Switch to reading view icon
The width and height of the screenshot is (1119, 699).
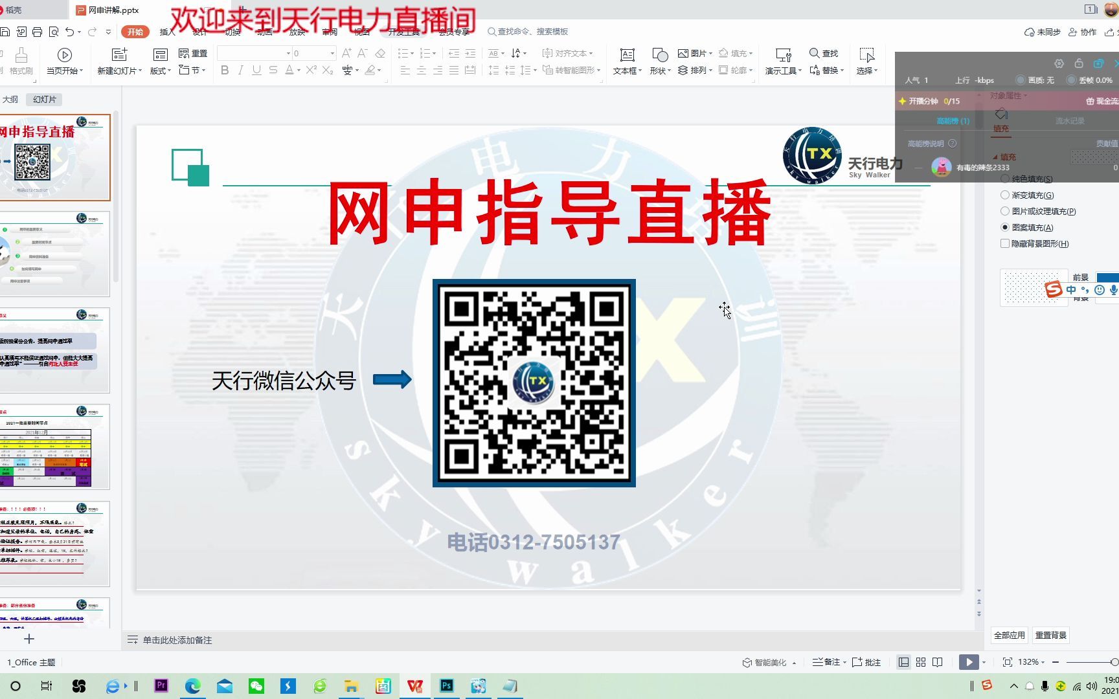937,662
